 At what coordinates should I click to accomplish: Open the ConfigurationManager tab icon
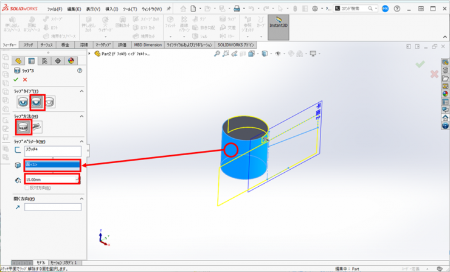[x=44, y=61]
